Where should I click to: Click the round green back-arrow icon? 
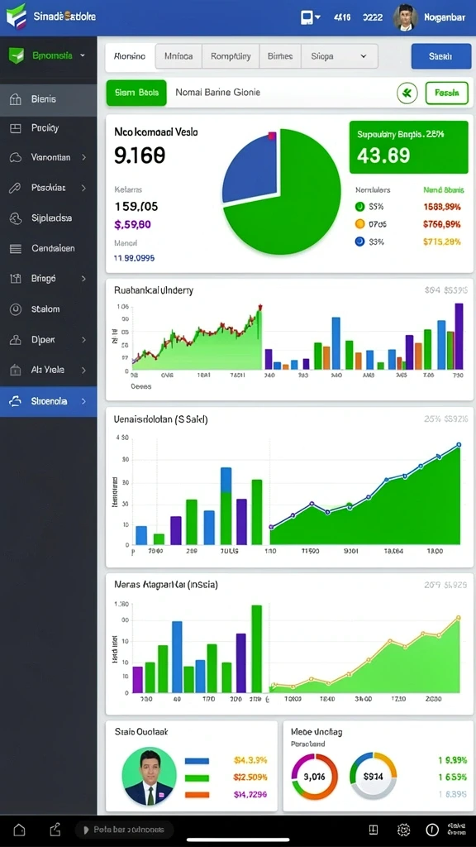[407, 93]
